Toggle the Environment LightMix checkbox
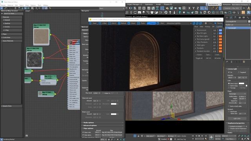 (196, 30)
